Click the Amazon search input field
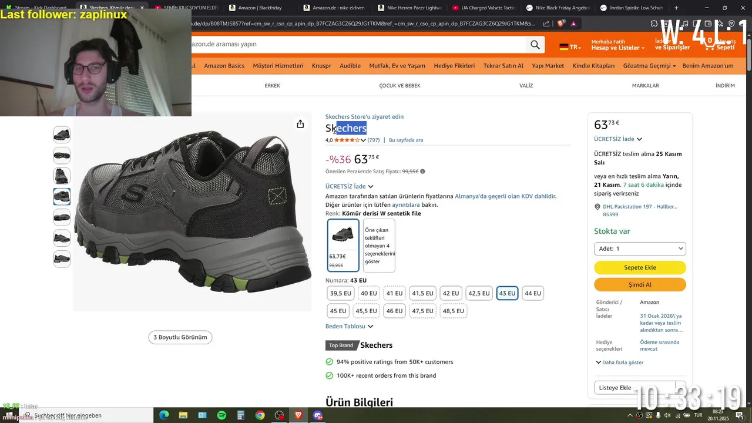752x423 pixels. click(x=358, y=45)
